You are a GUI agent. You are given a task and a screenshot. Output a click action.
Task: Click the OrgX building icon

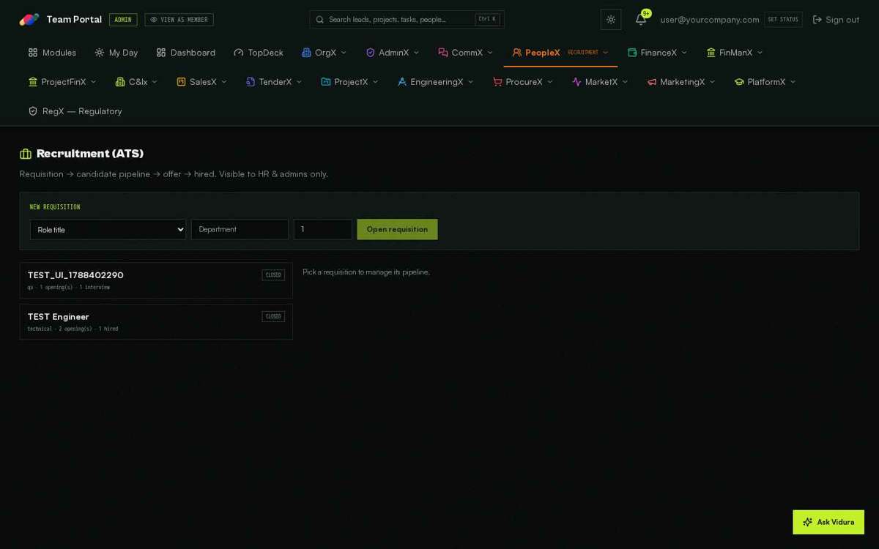(306, 53)
